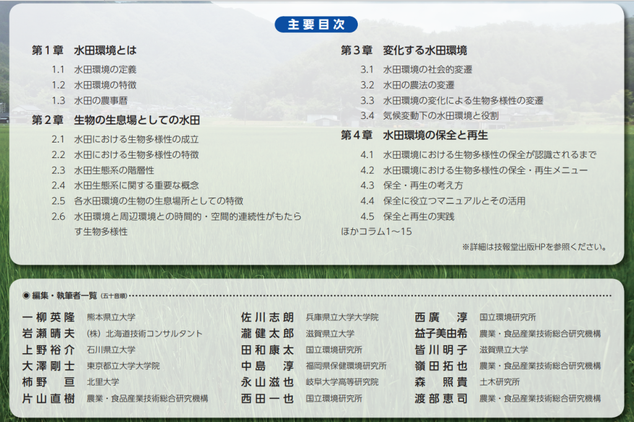Click section 4.5 保全と再生の実践
Screen dimensions: 634x422
click(418, 216)
